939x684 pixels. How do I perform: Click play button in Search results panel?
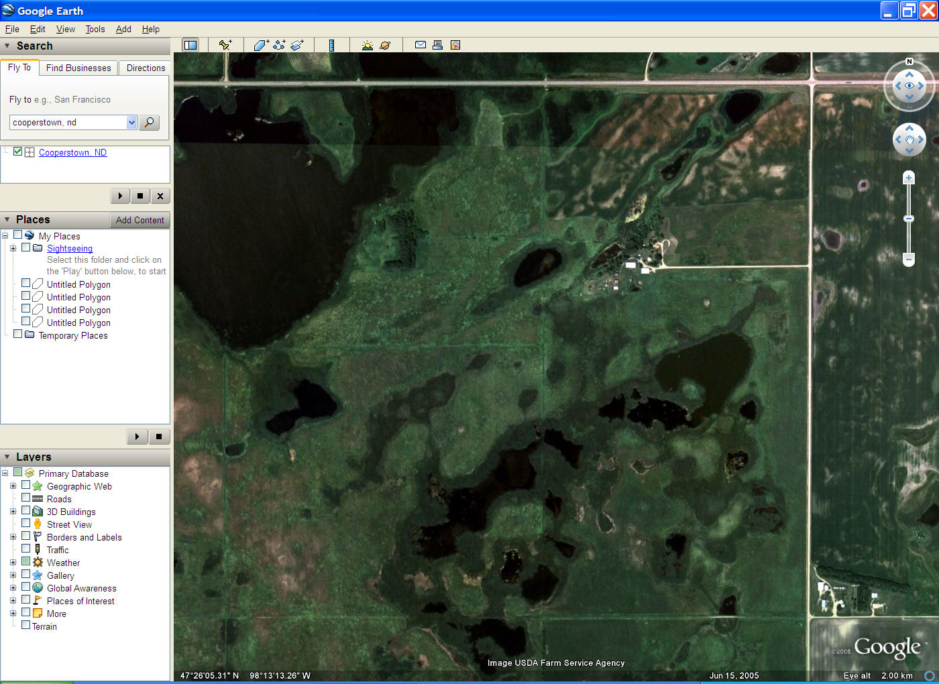pos(120,196)
